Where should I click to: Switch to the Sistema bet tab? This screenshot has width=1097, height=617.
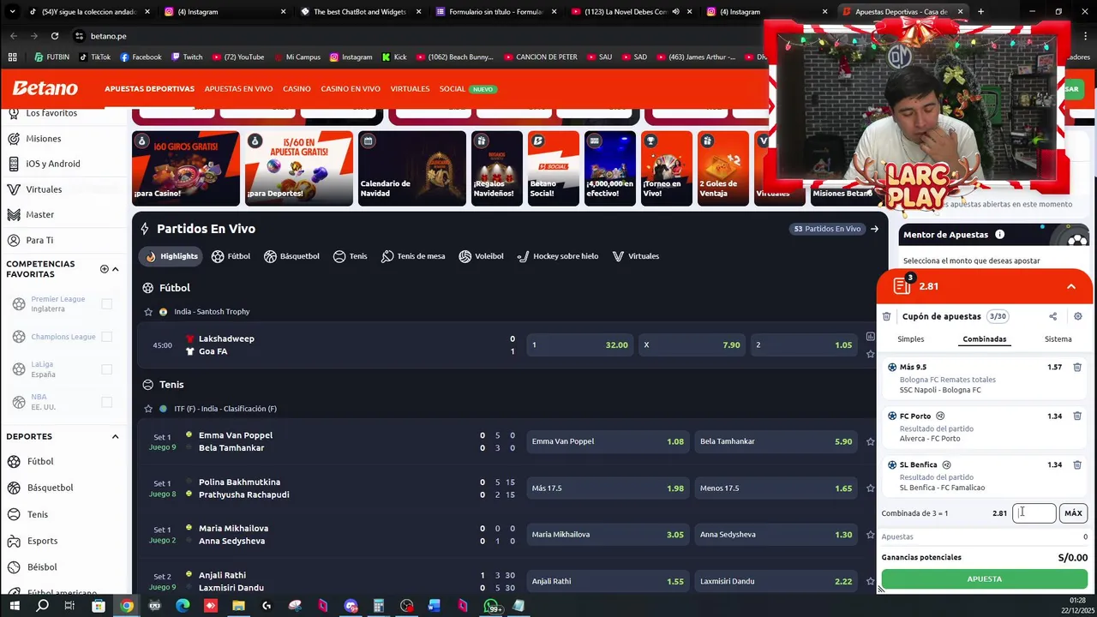coord(1058,338)
